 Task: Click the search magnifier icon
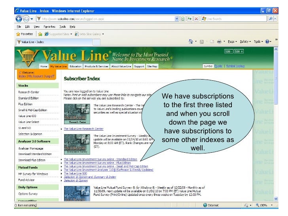point(271,19)
